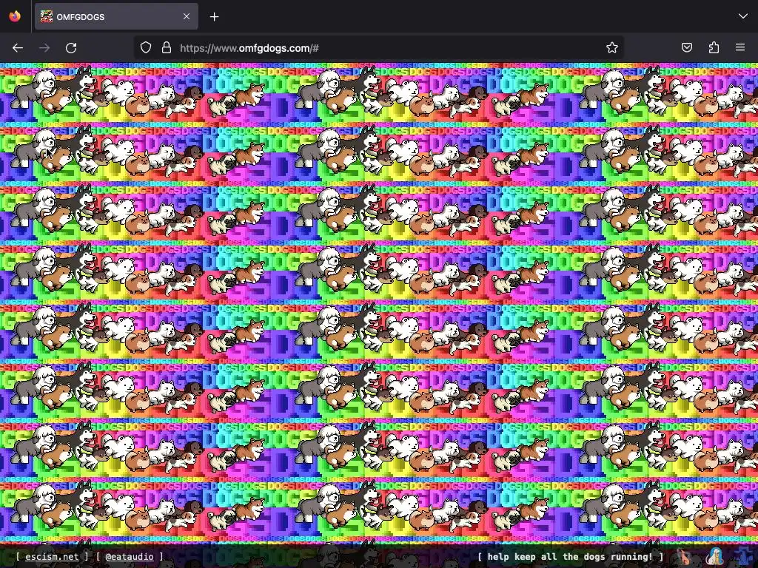Click the Firefox logo icon
This screenshot has height=568, width=758.
pyautogui.click(x=15, y=16)
